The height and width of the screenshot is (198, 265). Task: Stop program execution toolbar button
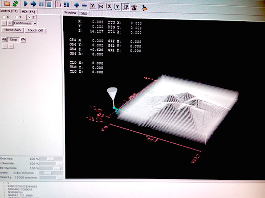coord(49,4)
